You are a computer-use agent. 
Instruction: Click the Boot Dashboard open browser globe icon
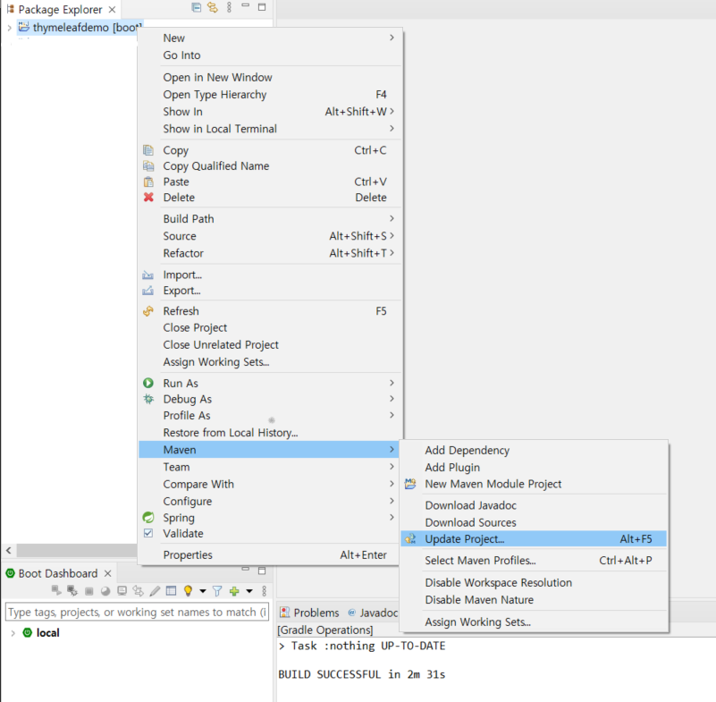point(105,591)
